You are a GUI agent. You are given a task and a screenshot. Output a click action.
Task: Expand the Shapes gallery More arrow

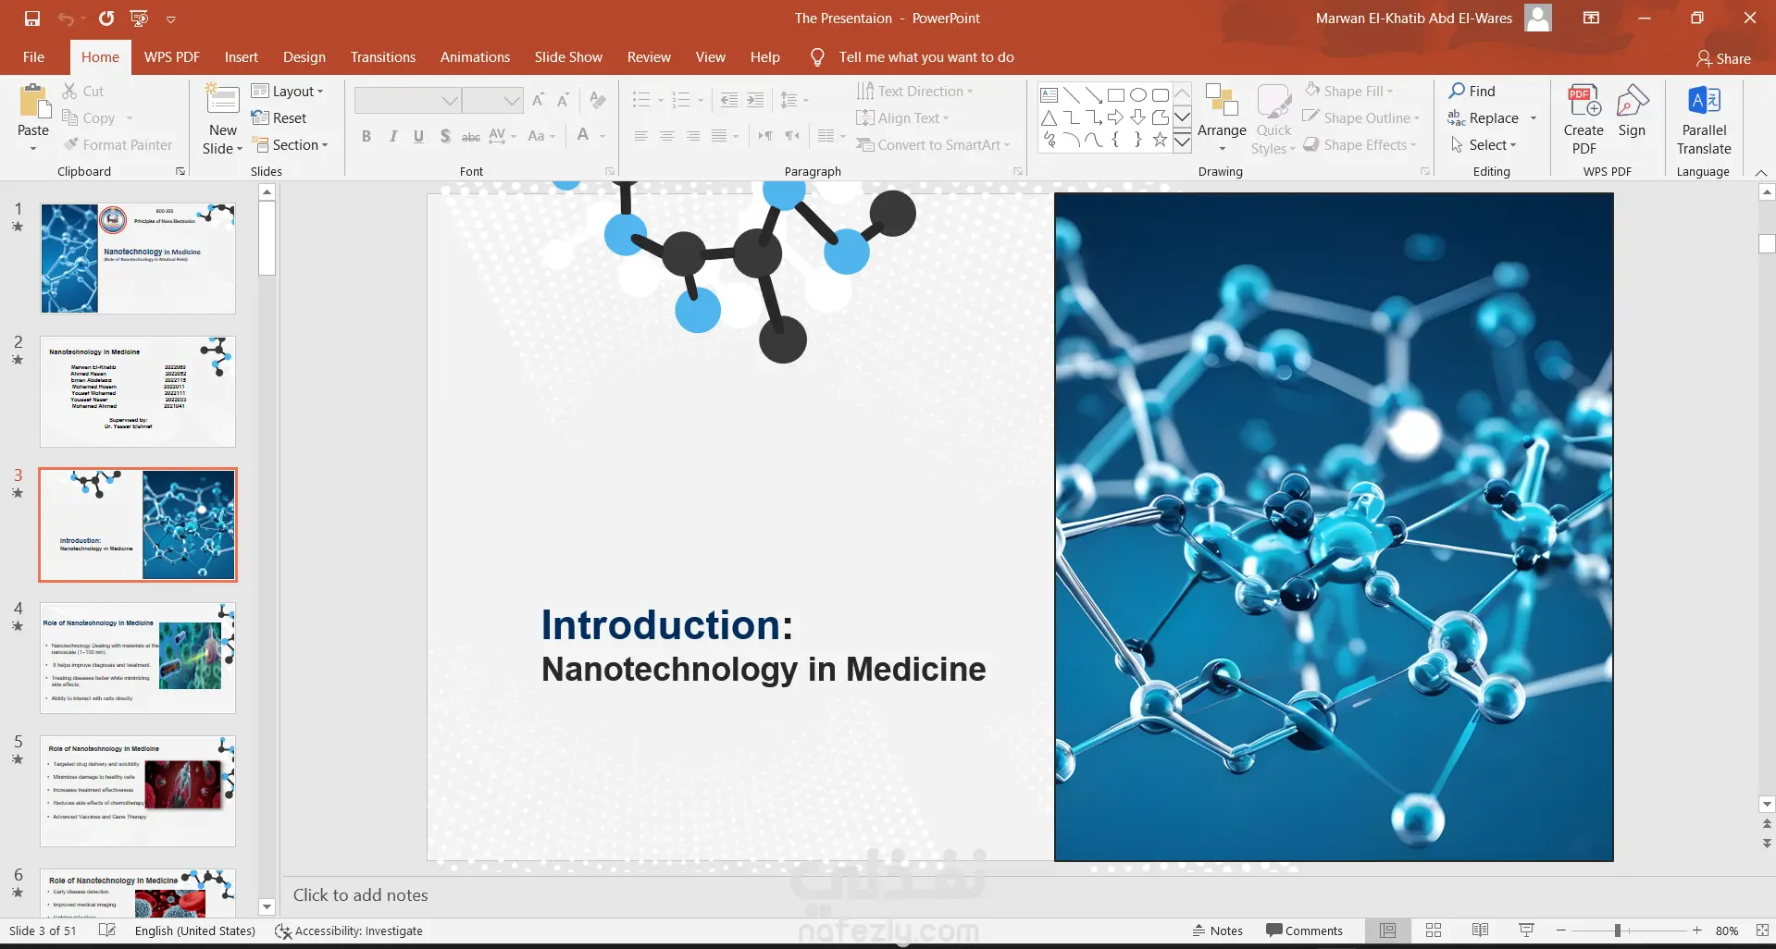coord(1182,141)
